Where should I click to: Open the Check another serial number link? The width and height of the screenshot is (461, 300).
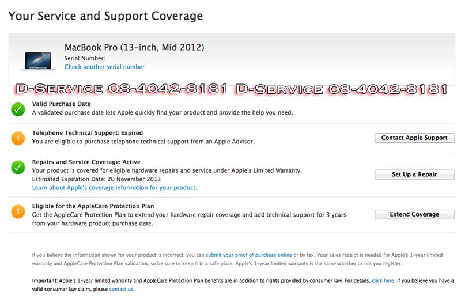point(104,67)
